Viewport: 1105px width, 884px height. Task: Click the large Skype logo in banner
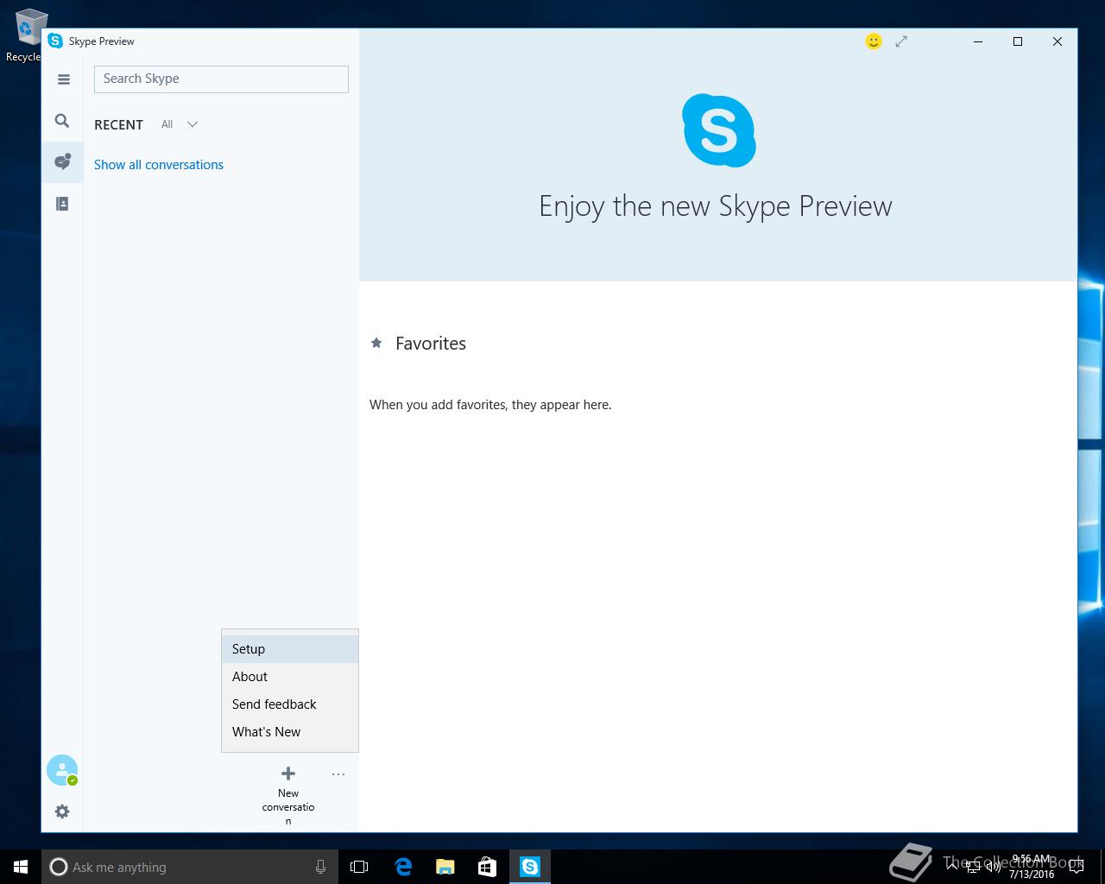pyautogui.click(x=718, y=130)
